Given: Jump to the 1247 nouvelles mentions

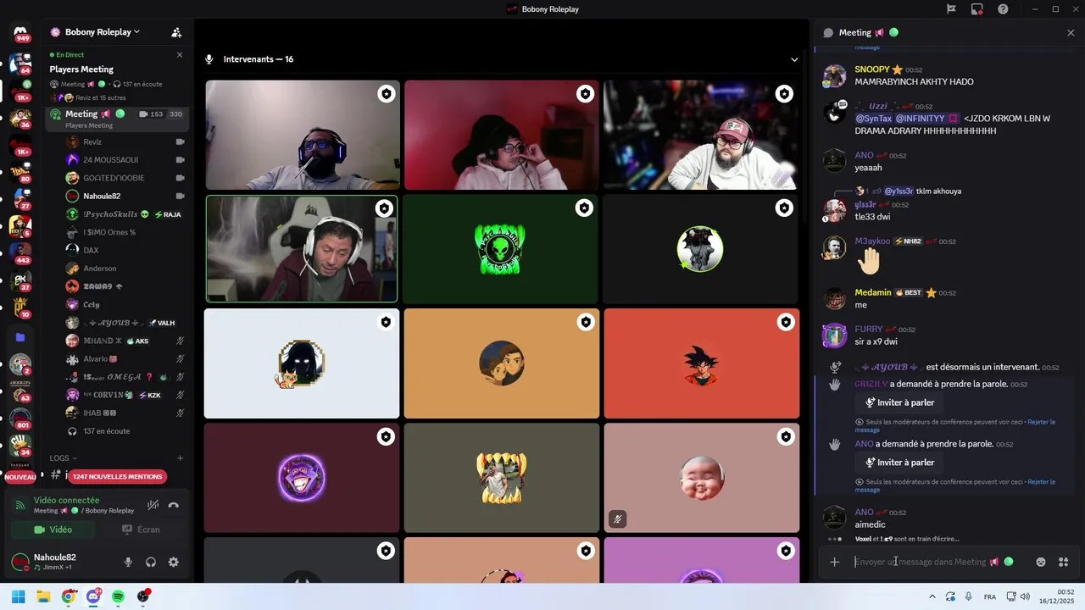Looking at the screenshot, I should pos(117,476).
